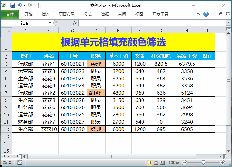Switch to Page Break Preview view

click(x=162, y=163)
